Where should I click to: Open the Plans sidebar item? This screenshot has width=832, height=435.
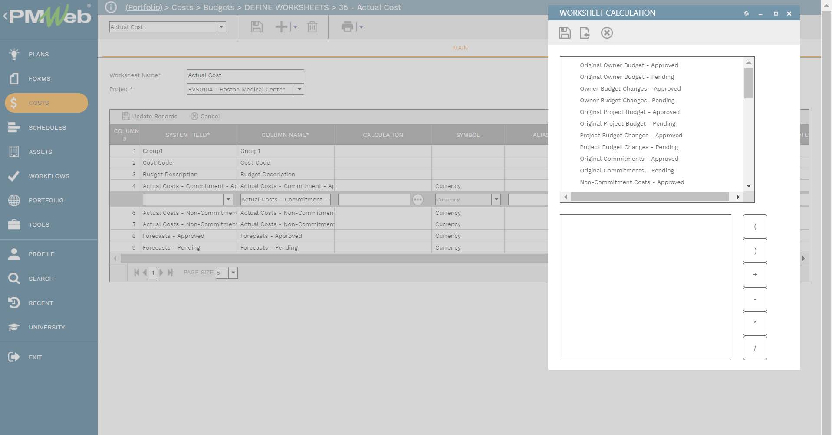(x=38, y=54)
